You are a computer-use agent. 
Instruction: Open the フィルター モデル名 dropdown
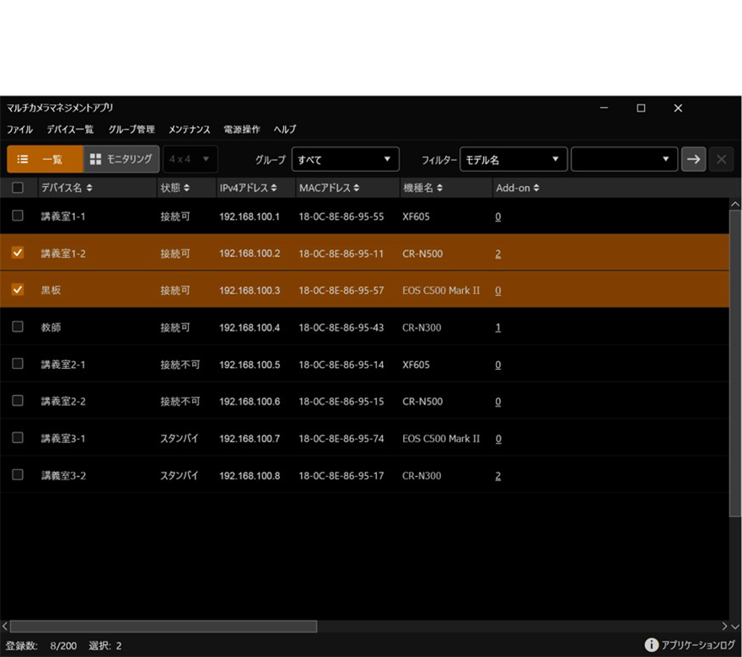513,159
